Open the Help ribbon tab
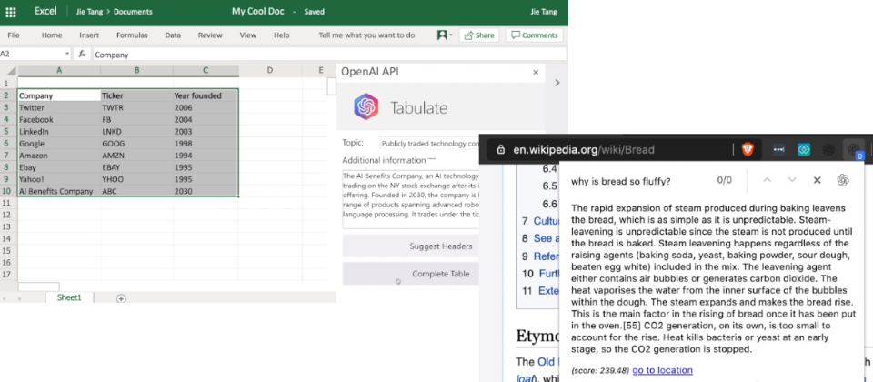Viewport: 873px width, 382px height. pos(281,35)
